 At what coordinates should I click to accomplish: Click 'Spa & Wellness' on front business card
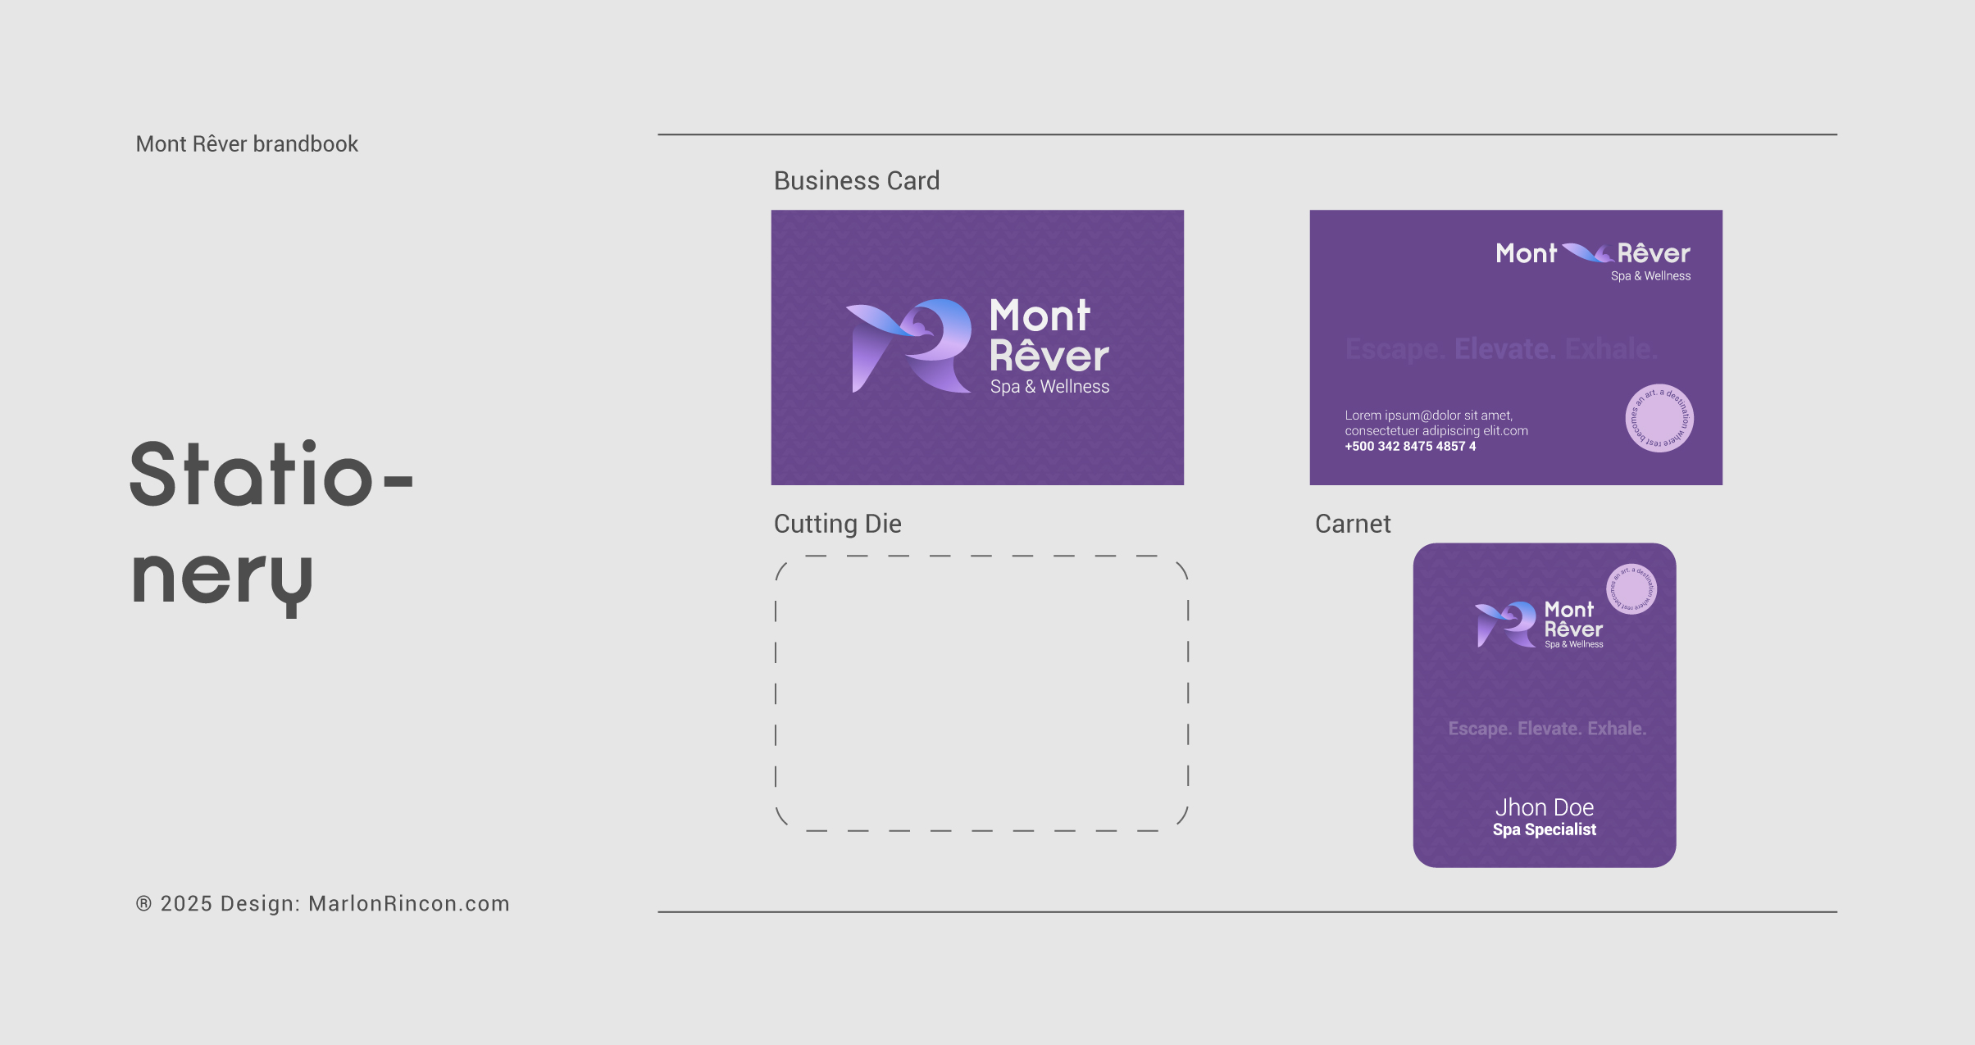coord(1049,387)
